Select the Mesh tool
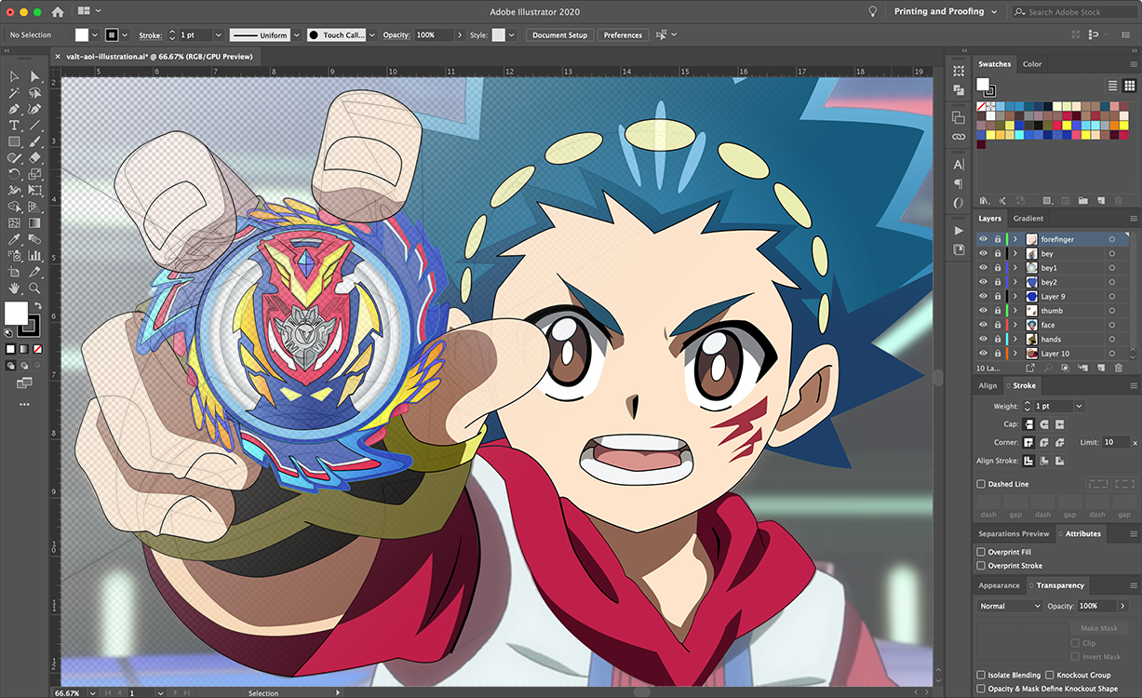Image resolution: width=1142 pixels, height=698 pixels. pyautogui.click(x=14, y=223)
